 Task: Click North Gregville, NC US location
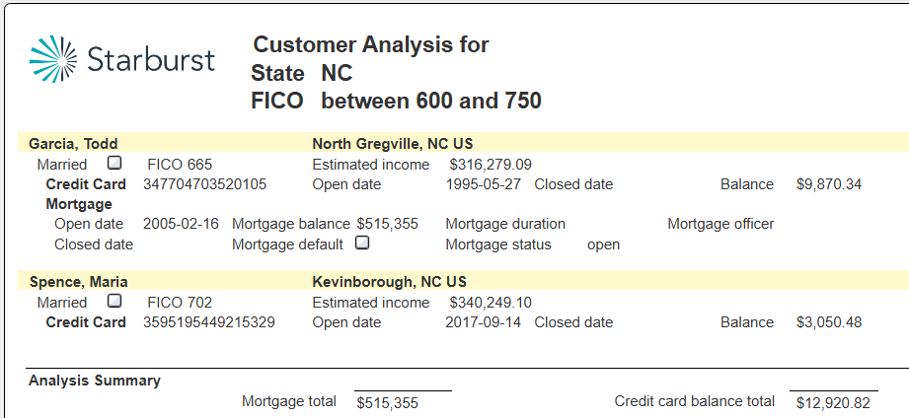coord(393,144)
